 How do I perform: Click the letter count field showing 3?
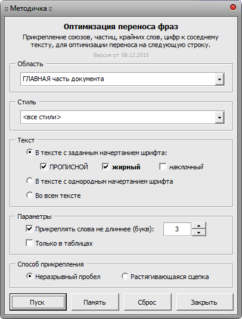coord(177,229)
